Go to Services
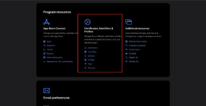This screenshot has width=206, height=106. (92, 68)
